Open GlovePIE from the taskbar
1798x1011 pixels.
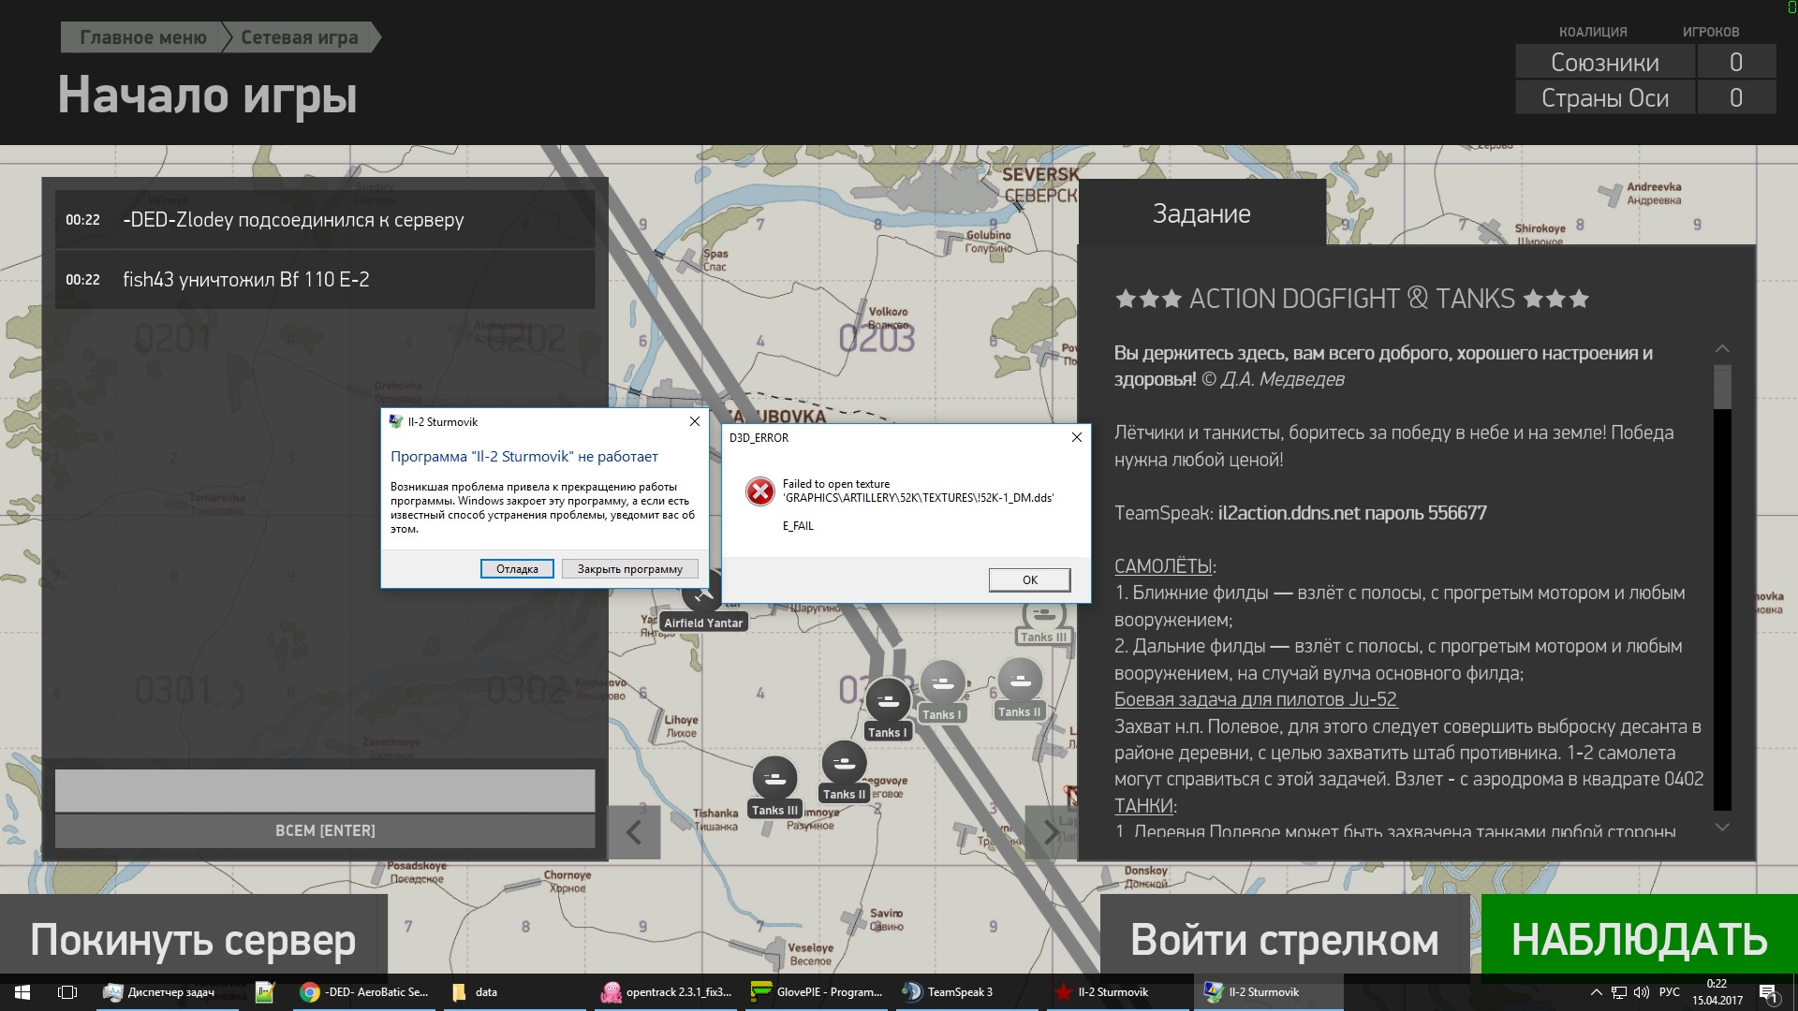click(818, 992)
